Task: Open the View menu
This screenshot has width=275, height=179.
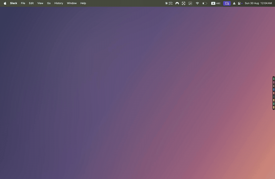Action: point(40,3)
